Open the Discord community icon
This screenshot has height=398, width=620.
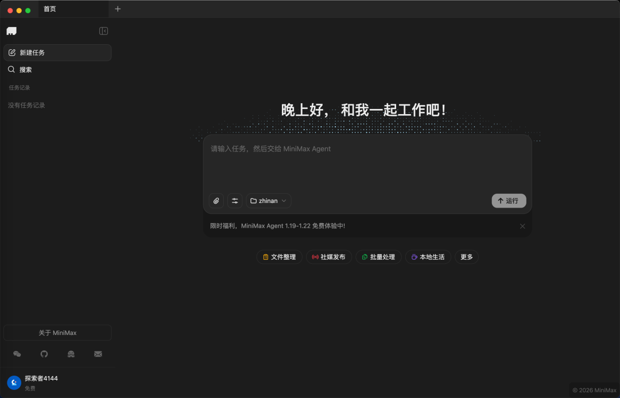point(71,354)
